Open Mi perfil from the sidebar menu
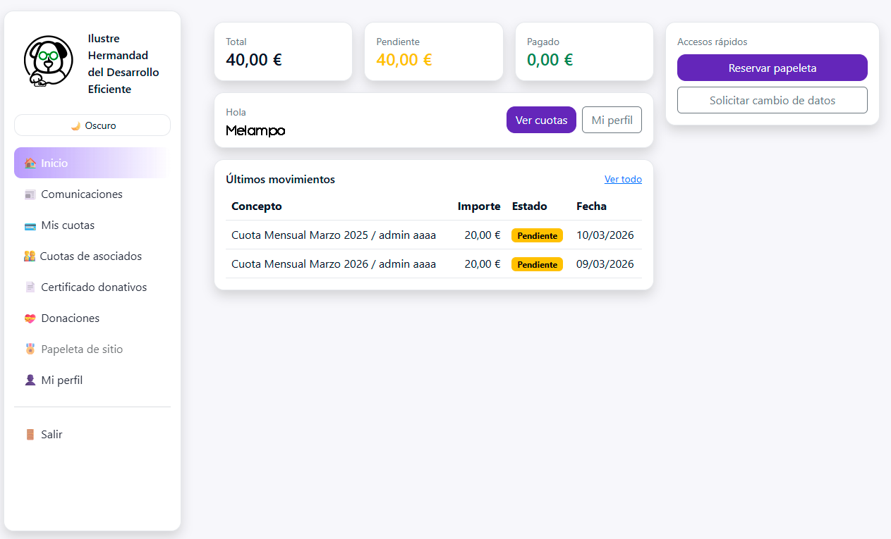 [92, 380]
